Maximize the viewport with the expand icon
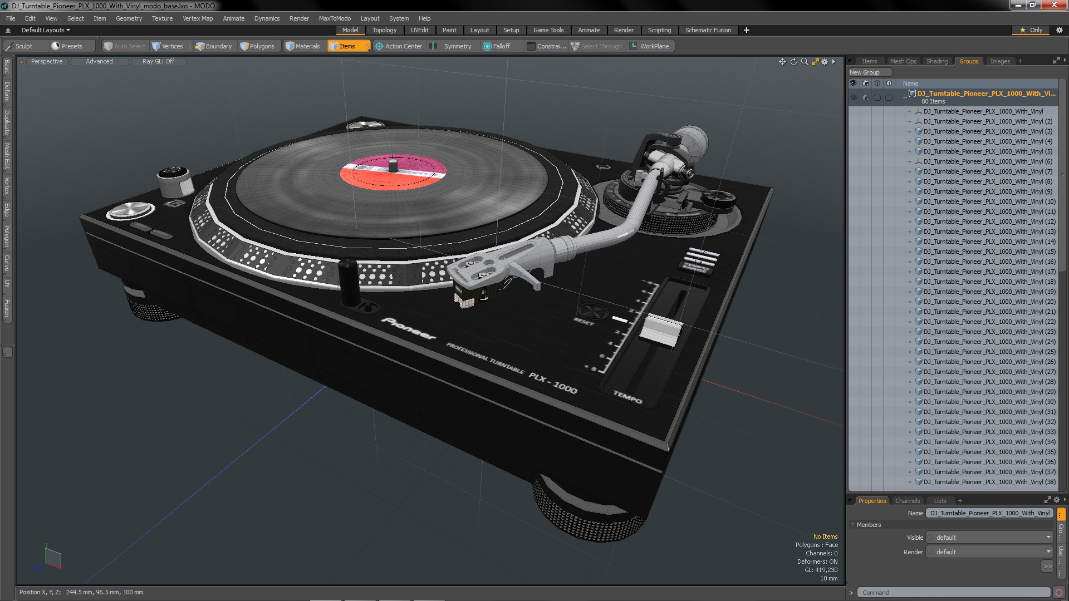 815,62
